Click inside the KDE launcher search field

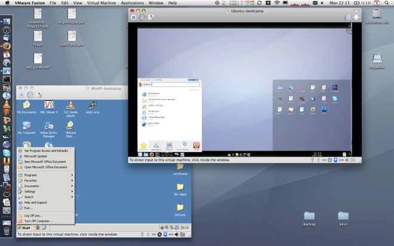point(176,84)
